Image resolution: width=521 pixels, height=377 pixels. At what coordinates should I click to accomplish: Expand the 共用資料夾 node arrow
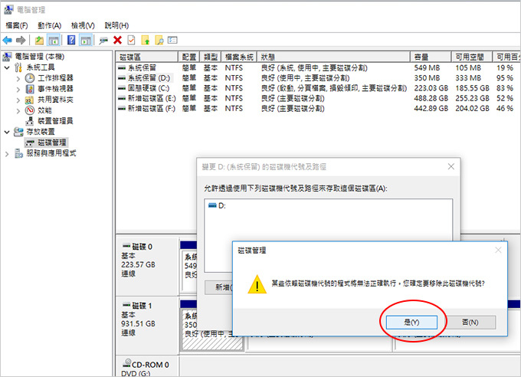[x=18, y=100]
